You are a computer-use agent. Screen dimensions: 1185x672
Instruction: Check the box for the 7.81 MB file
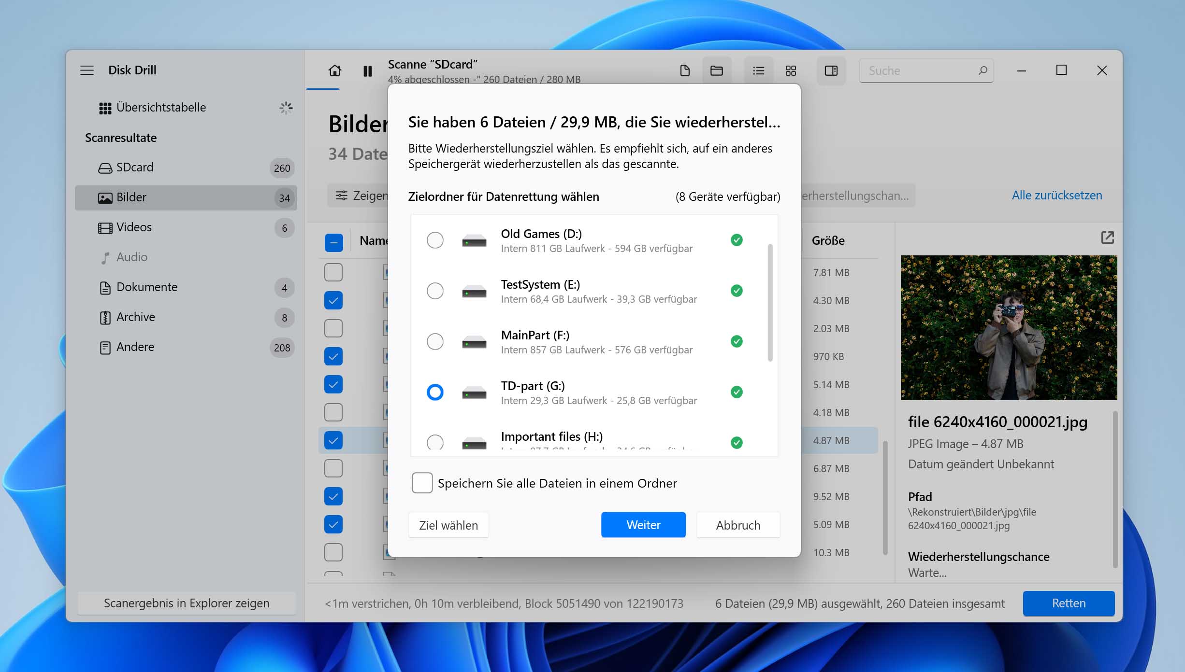(x=333, y=272)
